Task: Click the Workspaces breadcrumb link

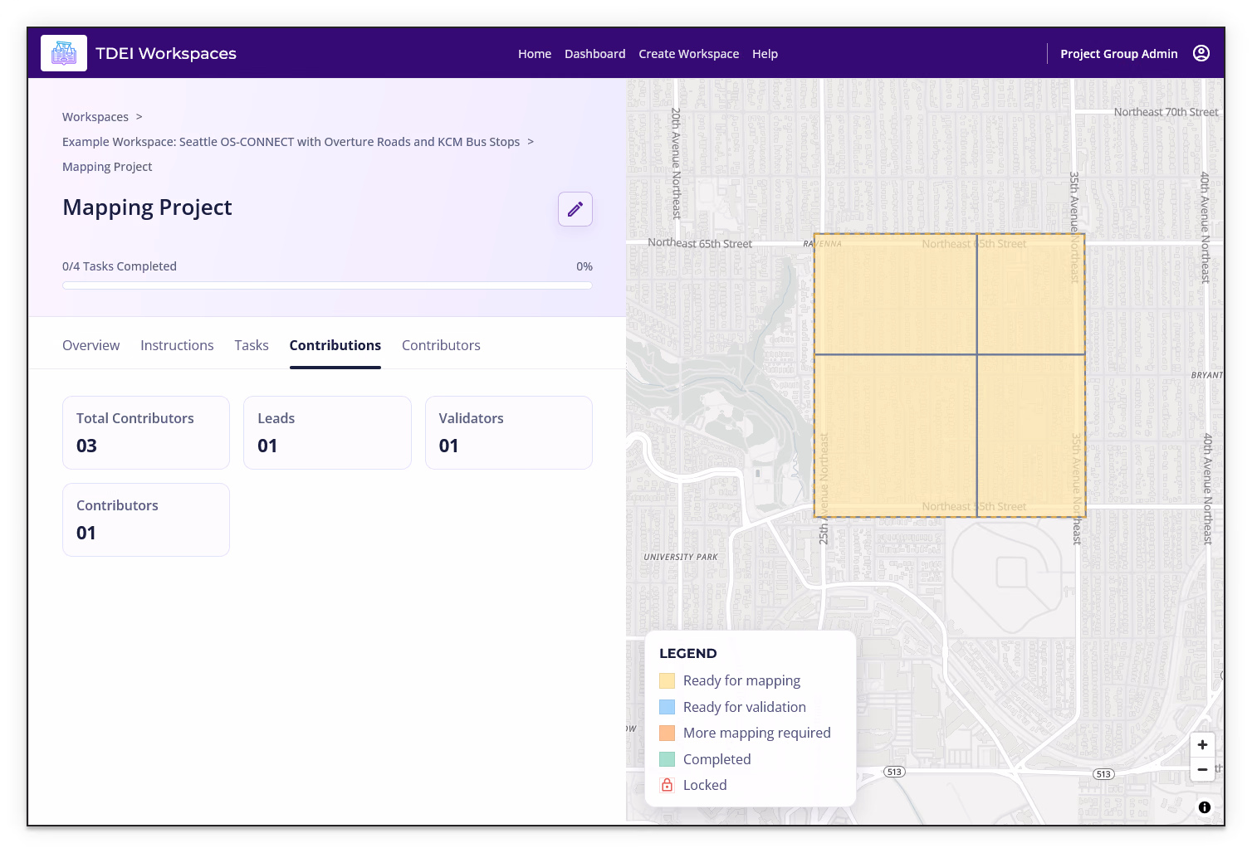Action: pyautogui.click(x=95, y=117)
